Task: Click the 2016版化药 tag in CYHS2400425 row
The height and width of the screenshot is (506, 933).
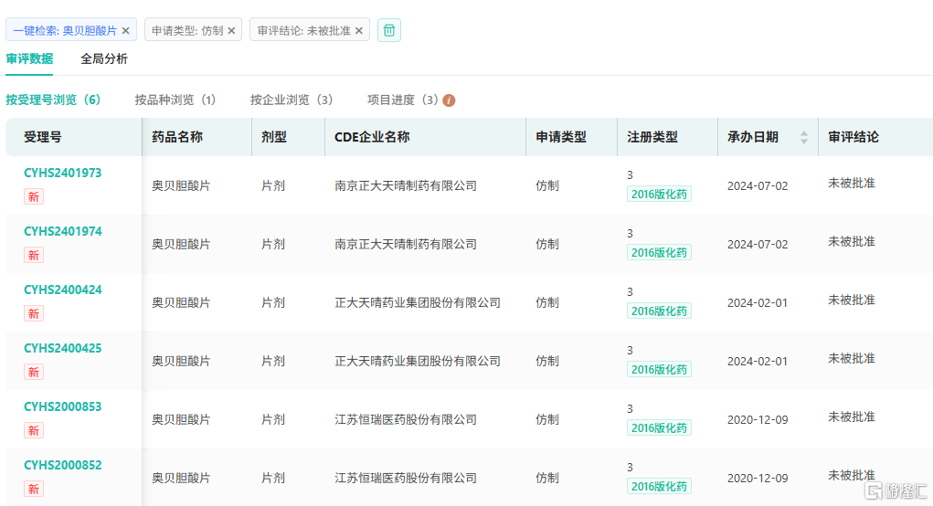Action: point(659,369)
